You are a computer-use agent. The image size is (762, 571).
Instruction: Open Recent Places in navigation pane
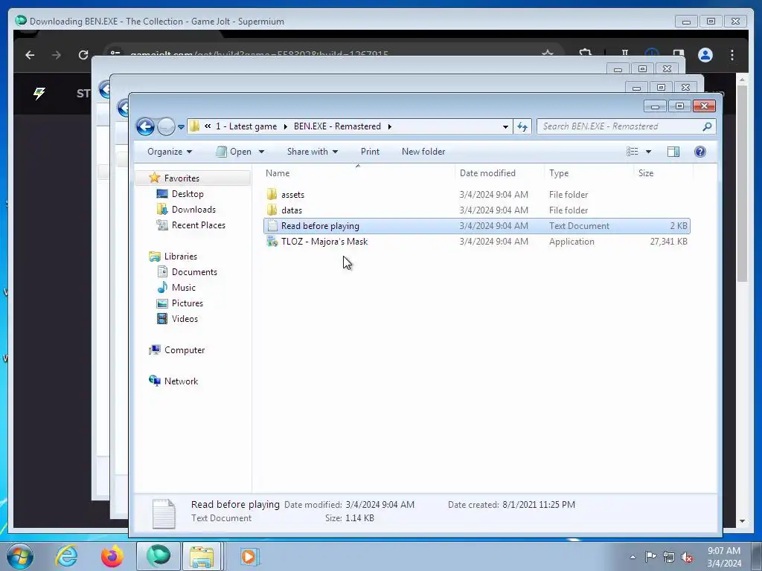point(198,225)
